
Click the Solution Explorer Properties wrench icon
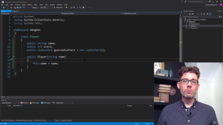pyautogui.click(x=207, y=14)
